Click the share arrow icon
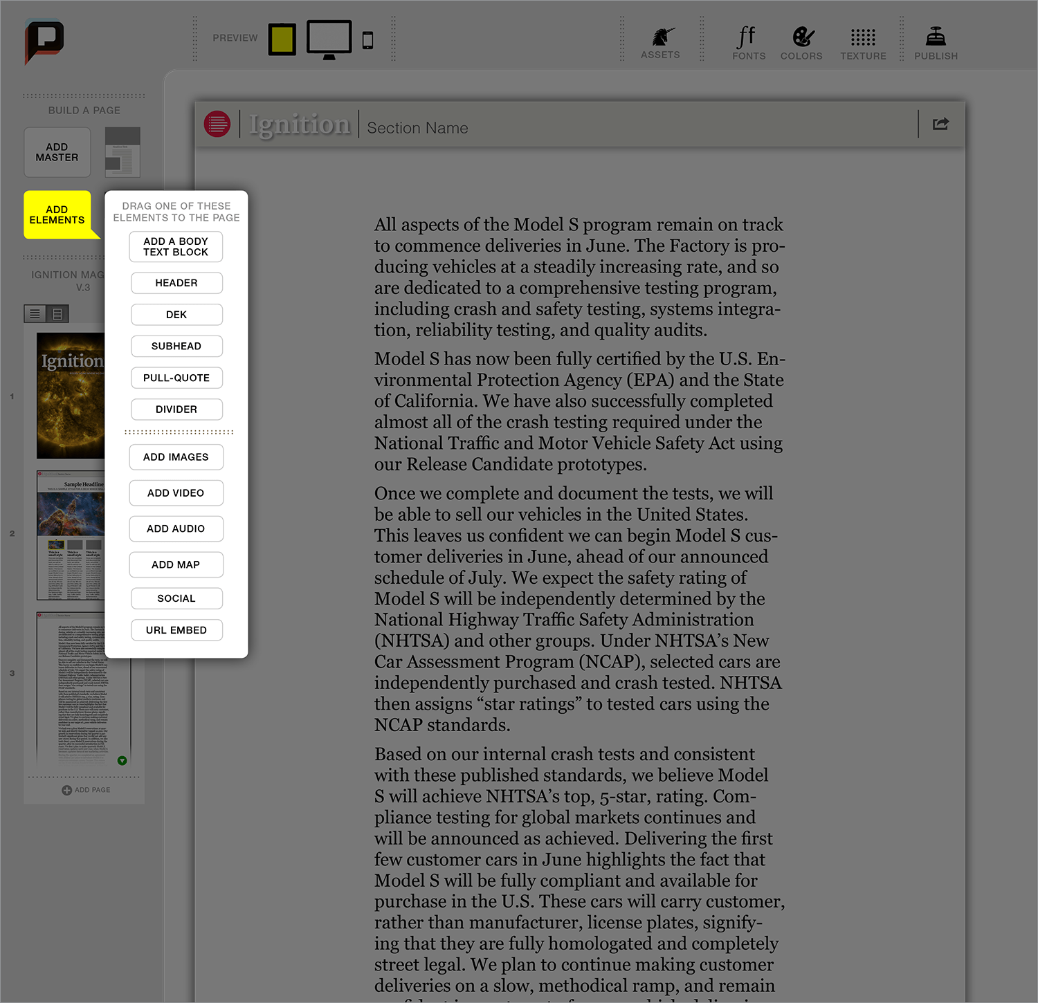This screenshot has height=1003, width=1038. tap(940, 124)
